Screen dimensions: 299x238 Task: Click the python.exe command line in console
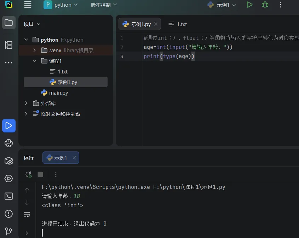133,187
